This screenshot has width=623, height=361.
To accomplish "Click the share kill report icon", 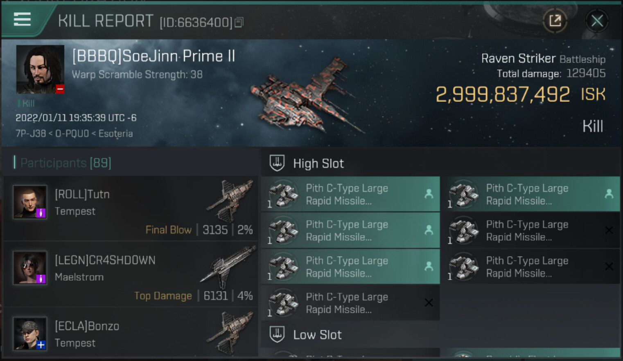I will coord(555,20).
